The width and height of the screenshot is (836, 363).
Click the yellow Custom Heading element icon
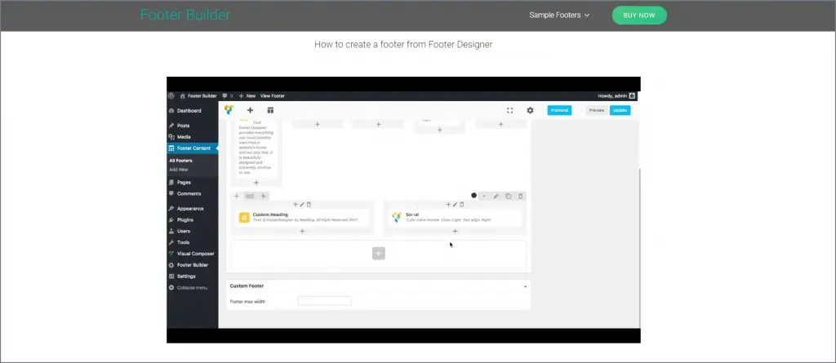[x=244, y=218]
